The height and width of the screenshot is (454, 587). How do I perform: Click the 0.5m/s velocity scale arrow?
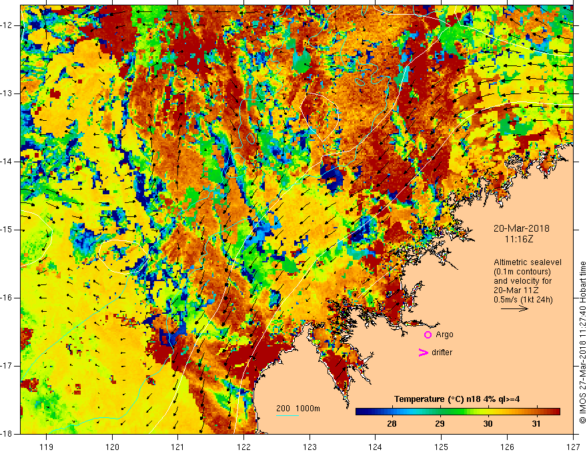tap(514, 308)
